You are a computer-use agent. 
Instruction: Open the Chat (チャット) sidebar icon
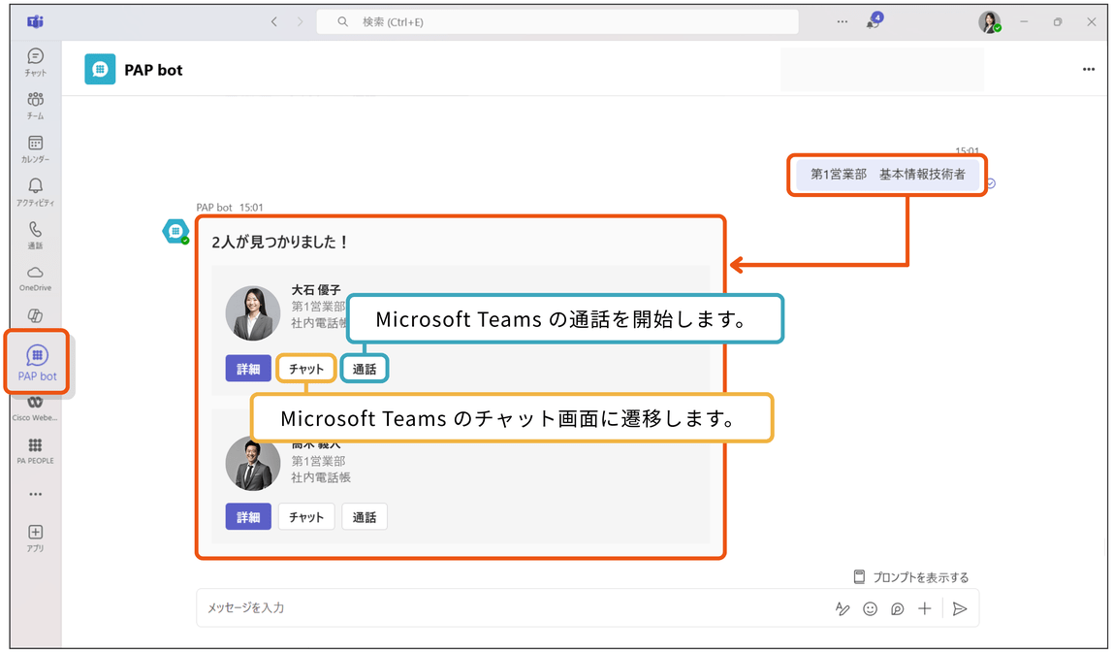36,62
